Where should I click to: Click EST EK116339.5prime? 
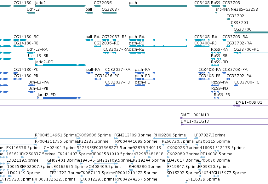pos(202,179)
